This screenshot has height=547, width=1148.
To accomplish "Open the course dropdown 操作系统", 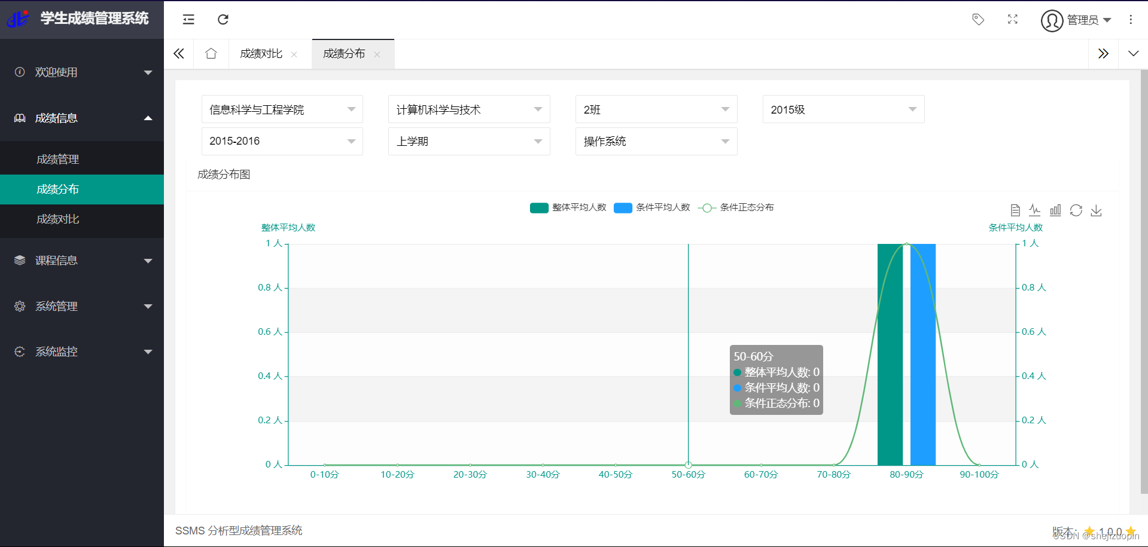I will 656,141.
